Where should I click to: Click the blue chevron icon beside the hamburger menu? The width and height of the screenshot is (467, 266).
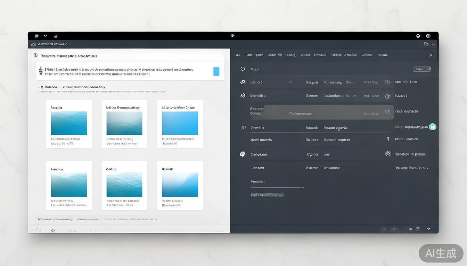[x=46, y=36]
